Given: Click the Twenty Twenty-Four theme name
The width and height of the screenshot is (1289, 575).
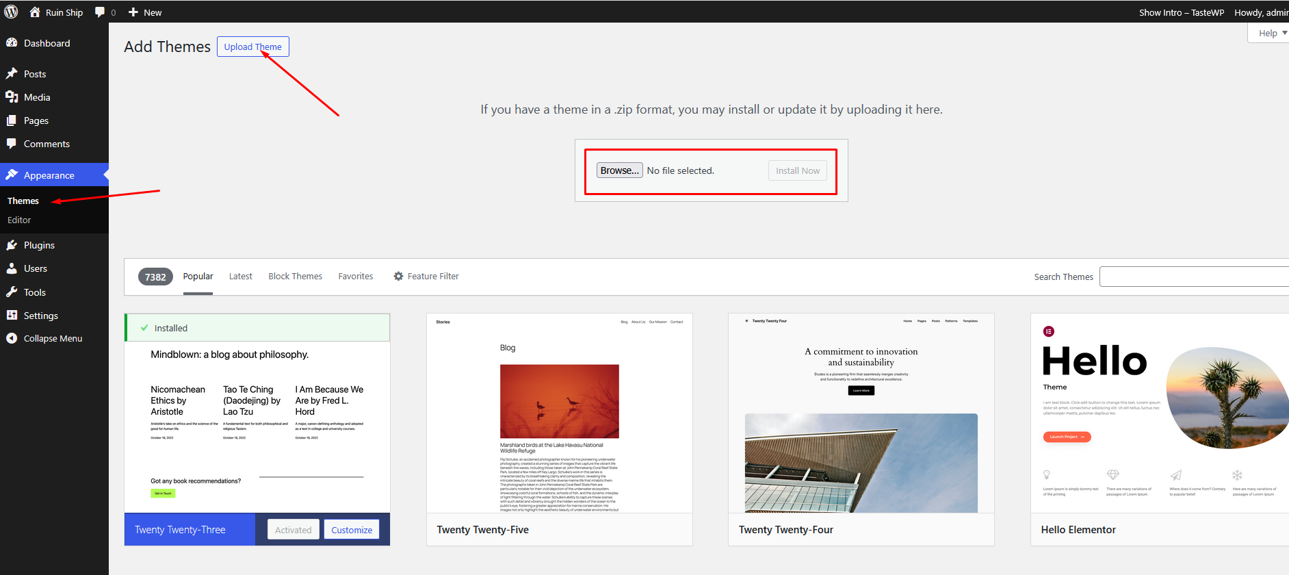Looking at the screenshot, I should point(786,530).
